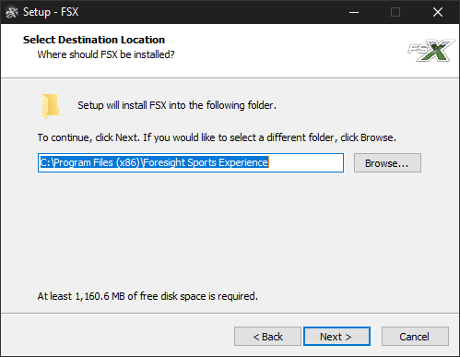Click the "Select Destination Location" heading
The height and width of the screenshot is (357, 460).
coord(94,40)
